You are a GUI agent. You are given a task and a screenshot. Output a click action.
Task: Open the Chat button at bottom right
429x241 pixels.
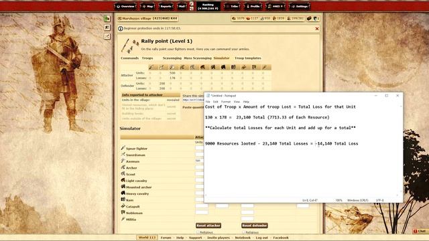(x=420, y=231)
